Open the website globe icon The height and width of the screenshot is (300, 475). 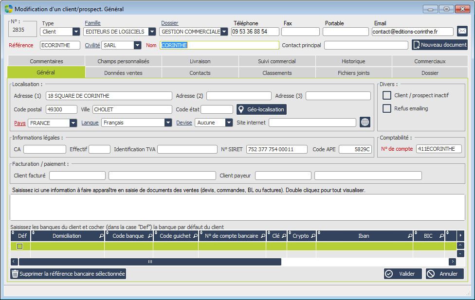point(365,123)
